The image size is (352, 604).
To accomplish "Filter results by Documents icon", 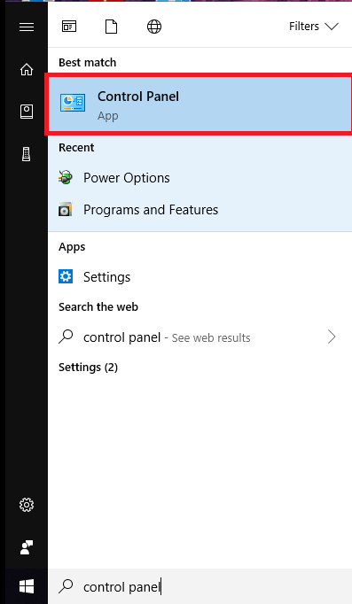I will click(111, 27).
